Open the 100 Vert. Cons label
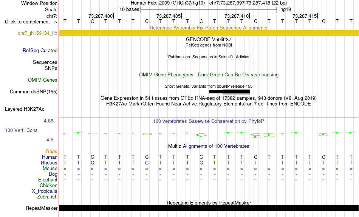Viewport: 359px width, 217px height. tap(21, 130)
